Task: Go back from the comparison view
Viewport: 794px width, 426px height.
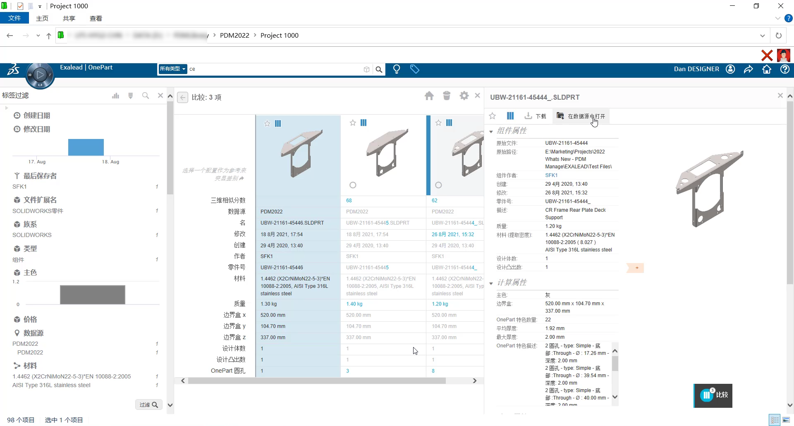Action: [182, 97]
